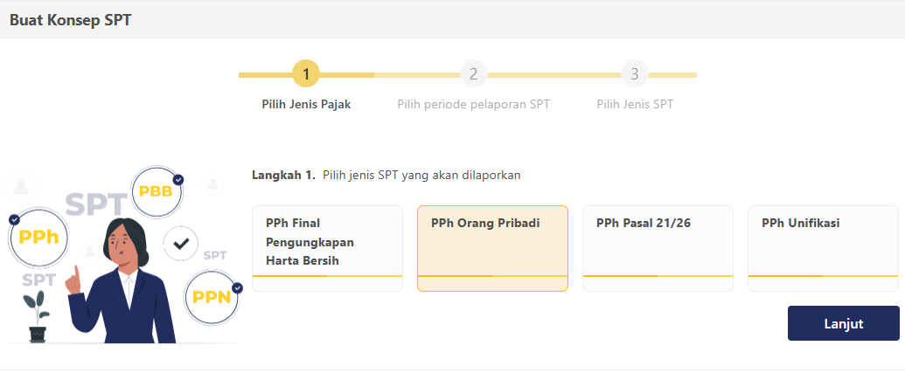Jump to step 3 circle indicator

[635, 74]
